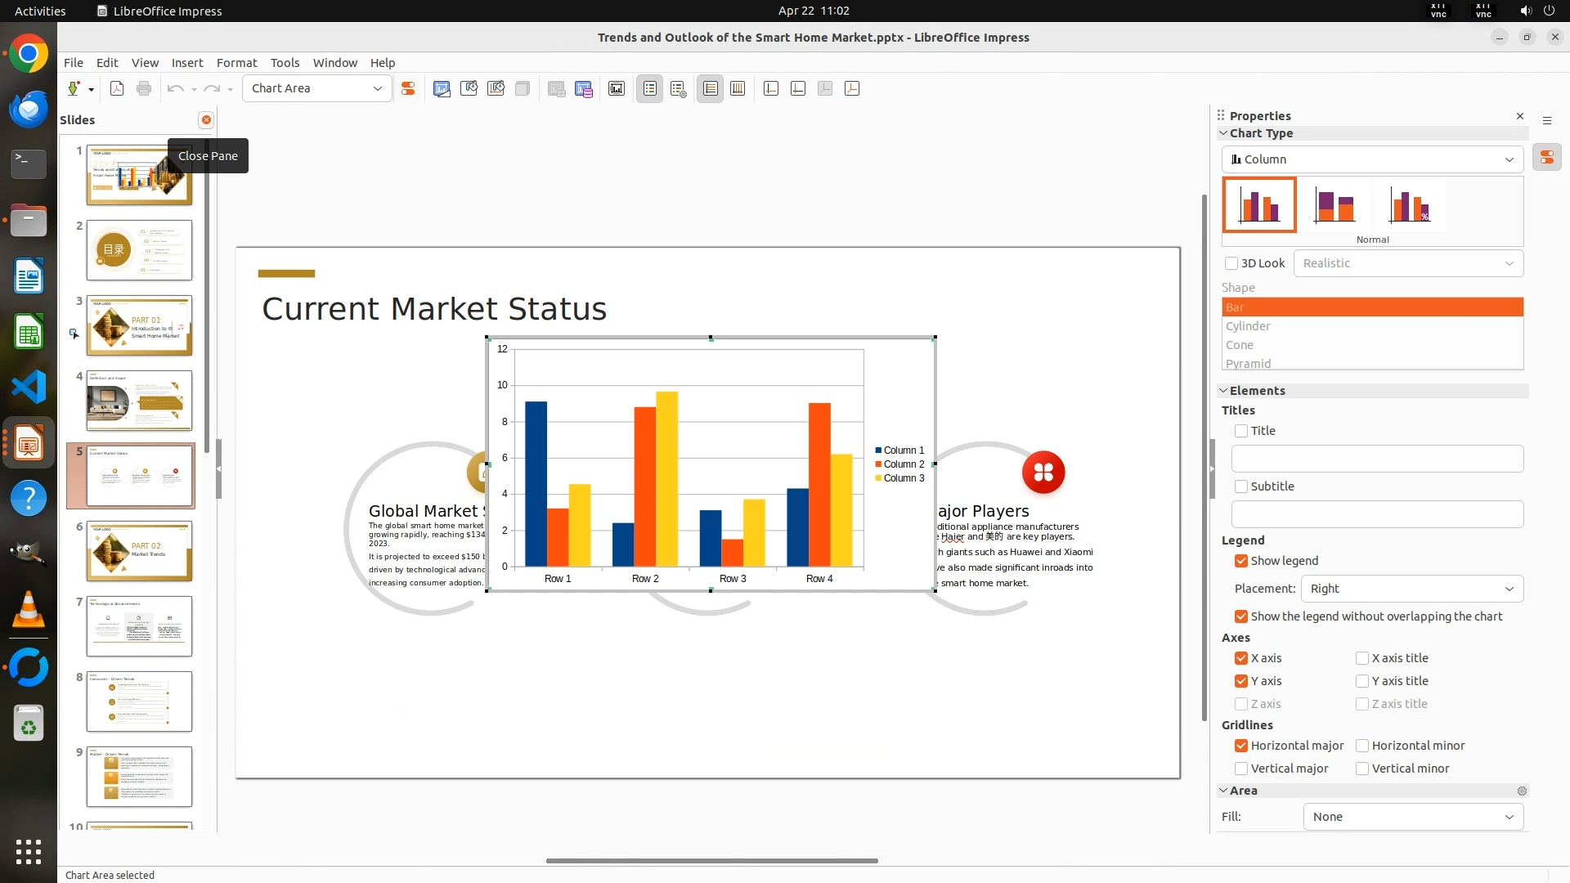Toggle Vertical Grids toolbar icon

[x=738, y=89]
